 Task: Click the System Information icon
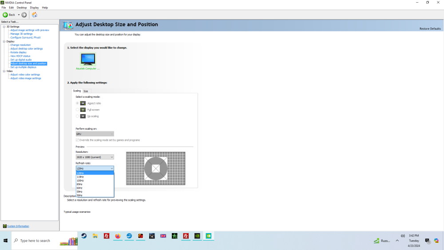[x=5, y=226]
